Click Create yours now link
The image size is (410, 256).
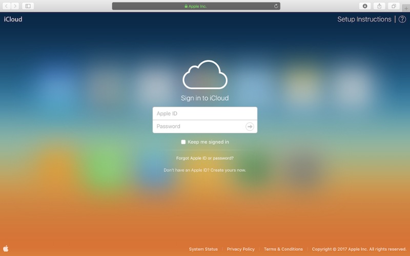pos(228,170)
